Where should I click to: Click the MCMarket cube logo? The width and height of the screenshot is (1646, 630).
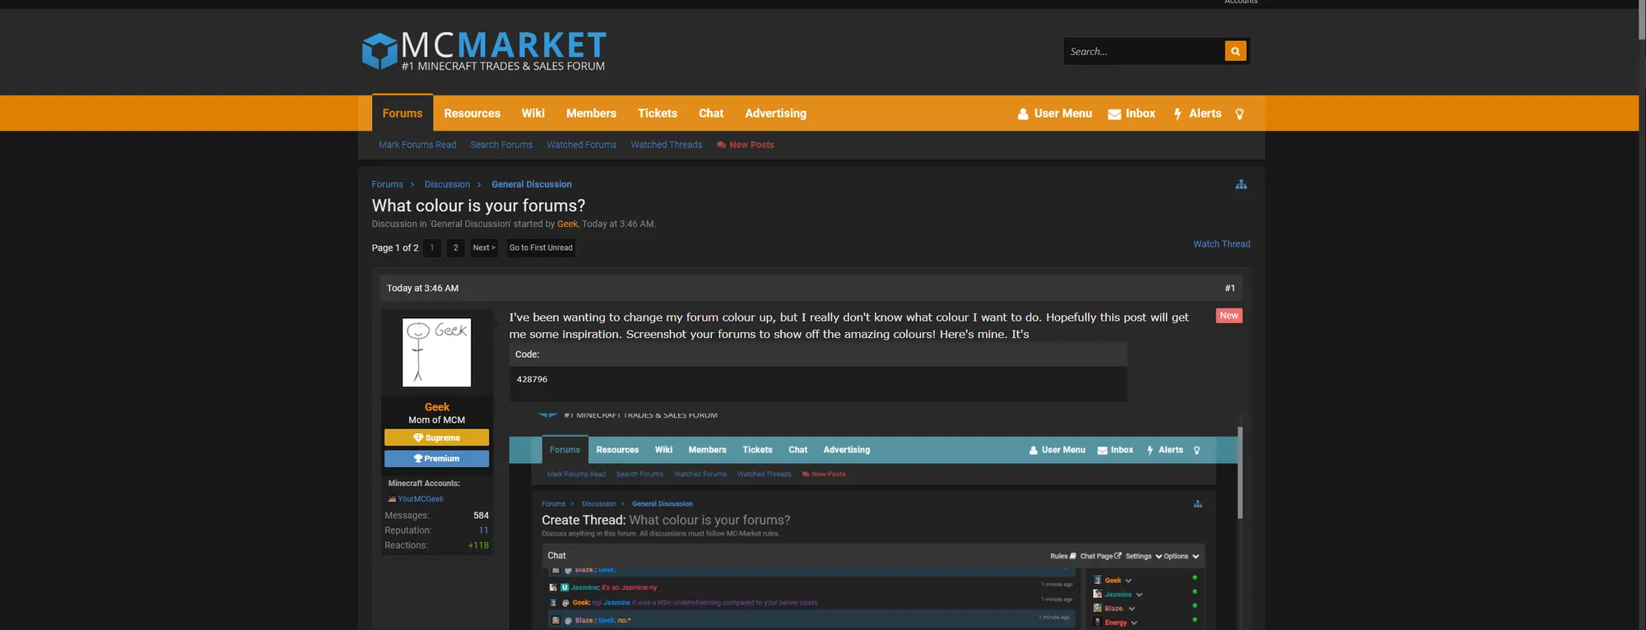[x=379, y=51]
